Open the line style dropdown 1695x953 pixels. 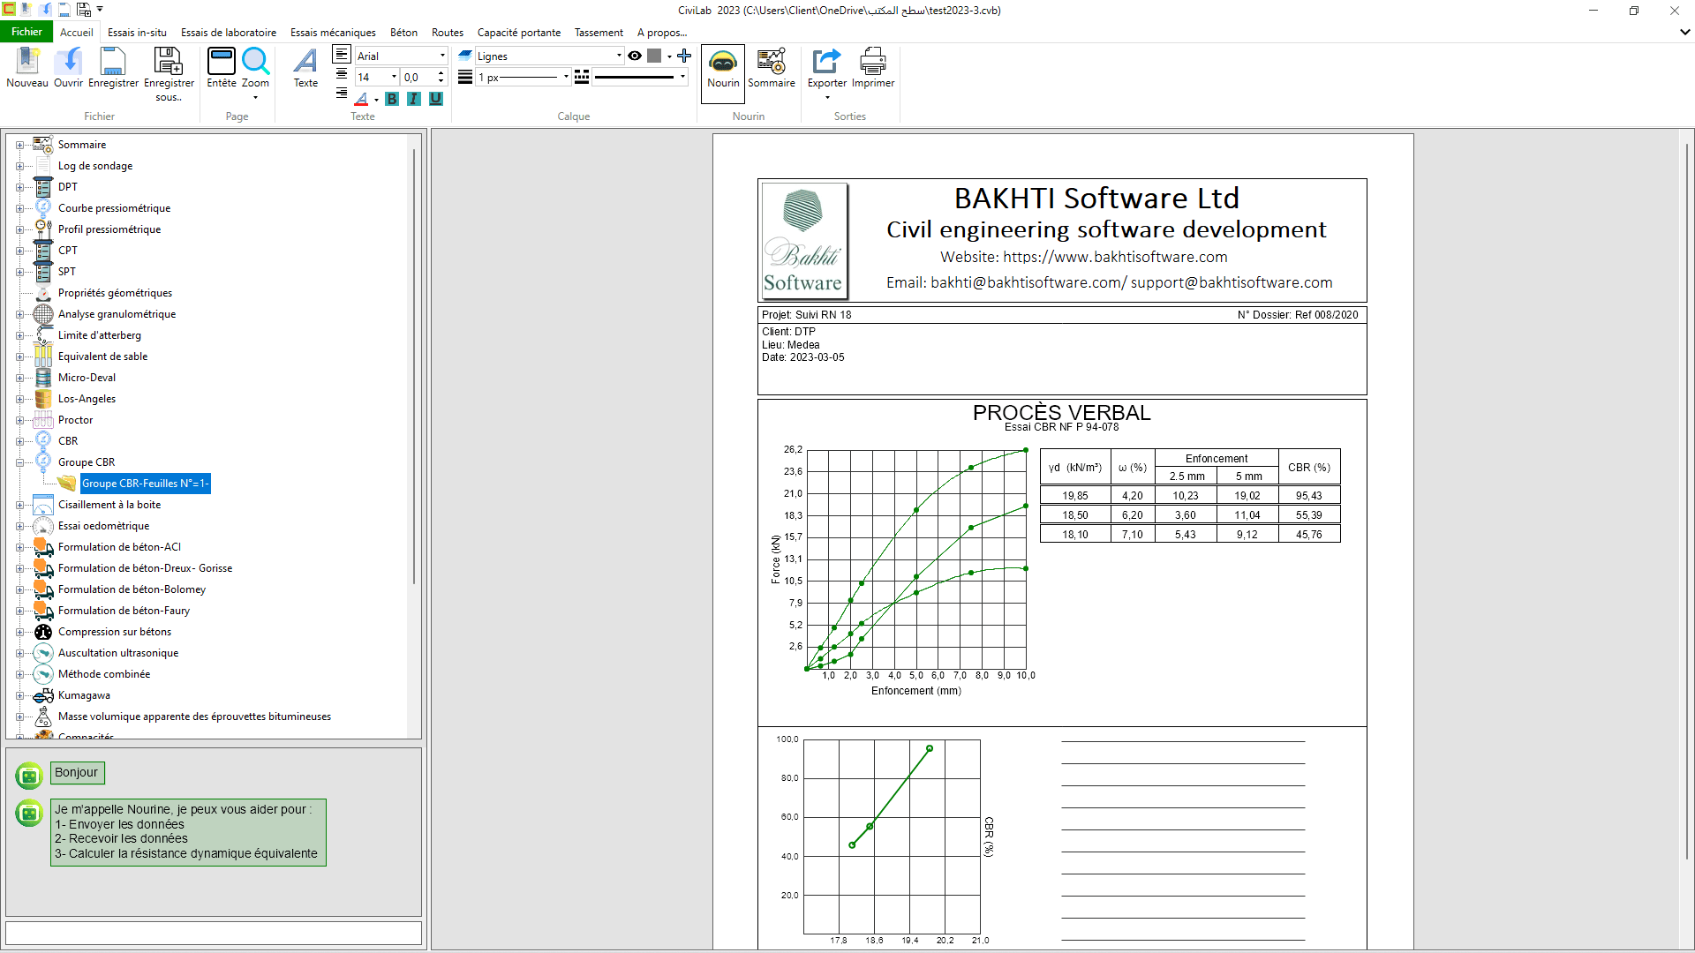(682, 77)
